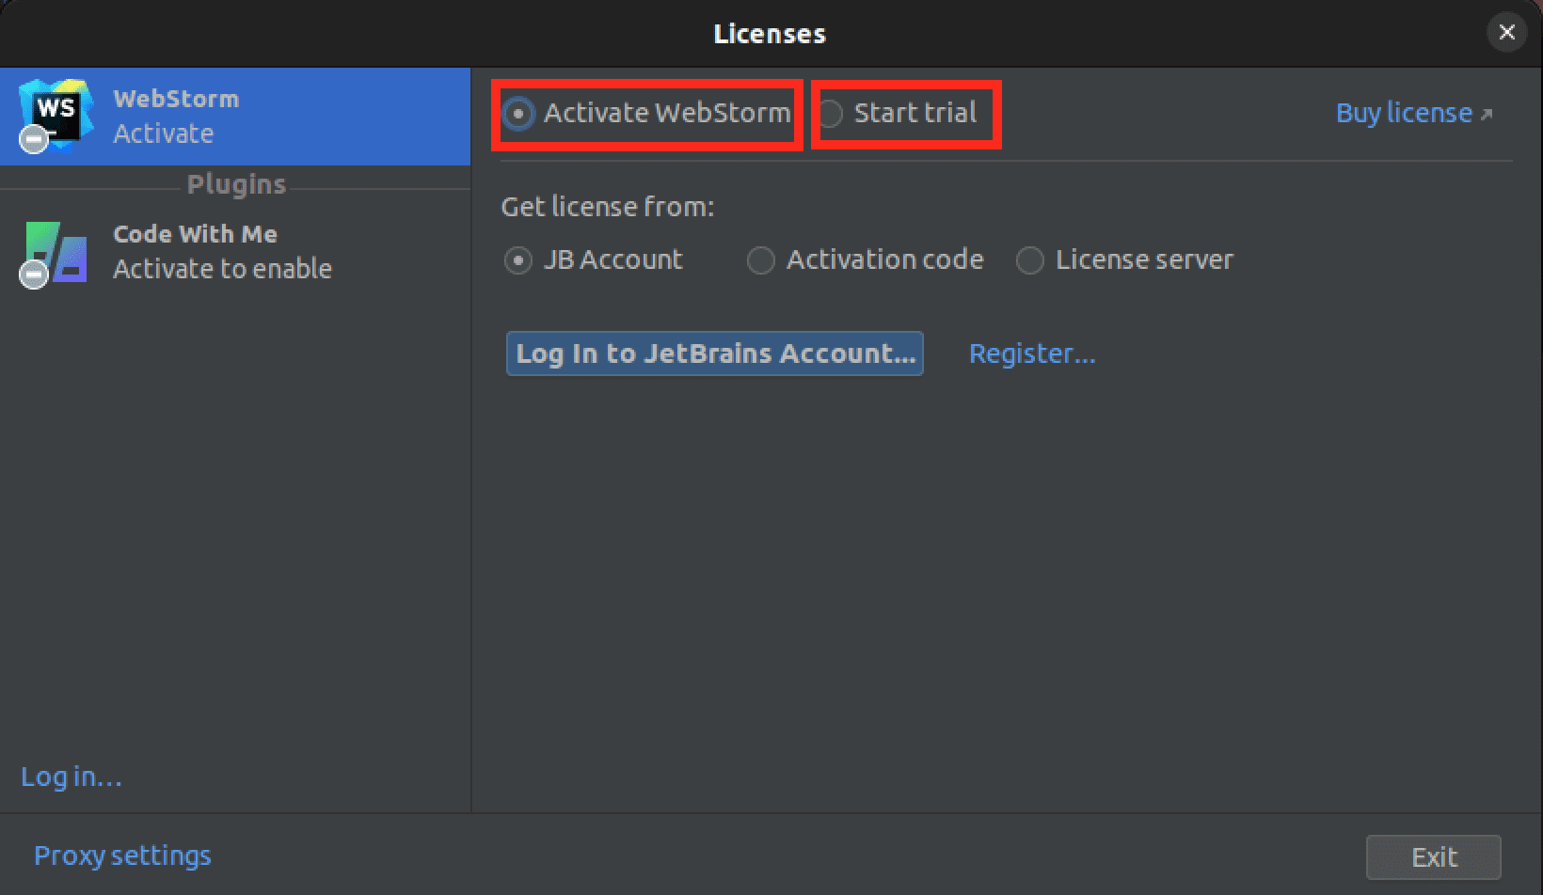Click the Code With Me plugin icon
1543x895 pixels.
[56, 253]
